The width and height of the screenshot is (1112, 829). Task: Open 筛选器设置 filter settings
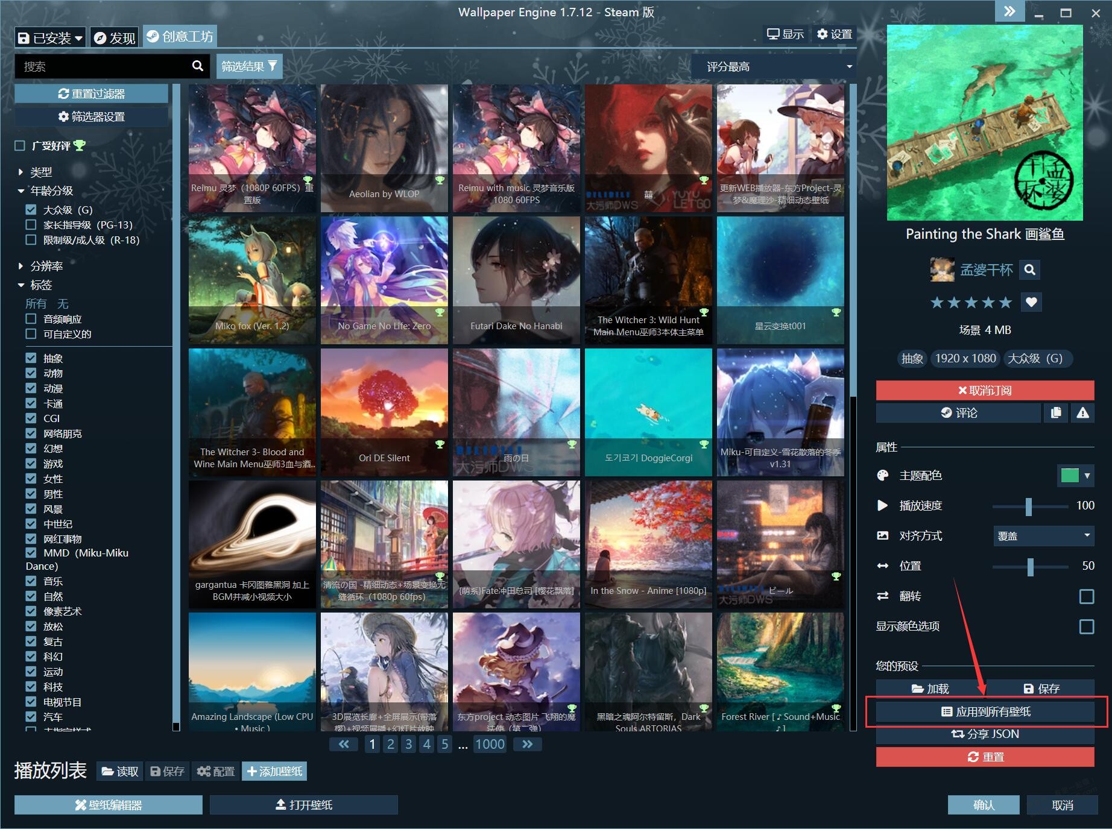coord(92,116)
